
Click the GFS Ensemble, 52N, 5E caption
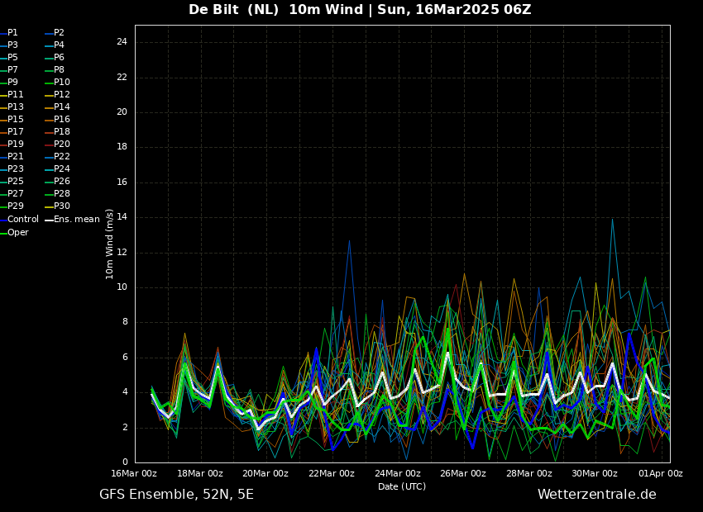(176, 495)
